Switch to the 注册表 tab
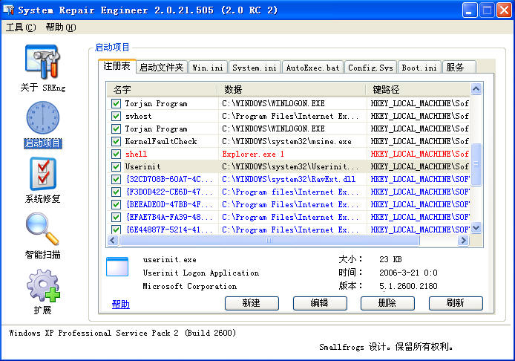Image resolution: width=515 pixels, height=361 pixels. (117, 66)
